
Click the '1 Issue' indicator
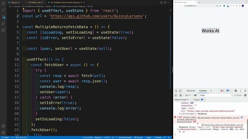pos(198,100)
